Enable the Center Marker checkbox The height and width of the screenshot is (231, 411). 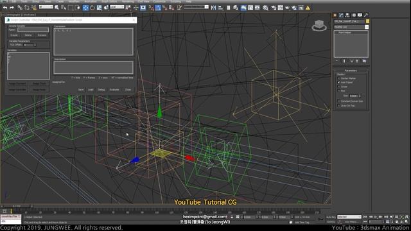point(338,78)
